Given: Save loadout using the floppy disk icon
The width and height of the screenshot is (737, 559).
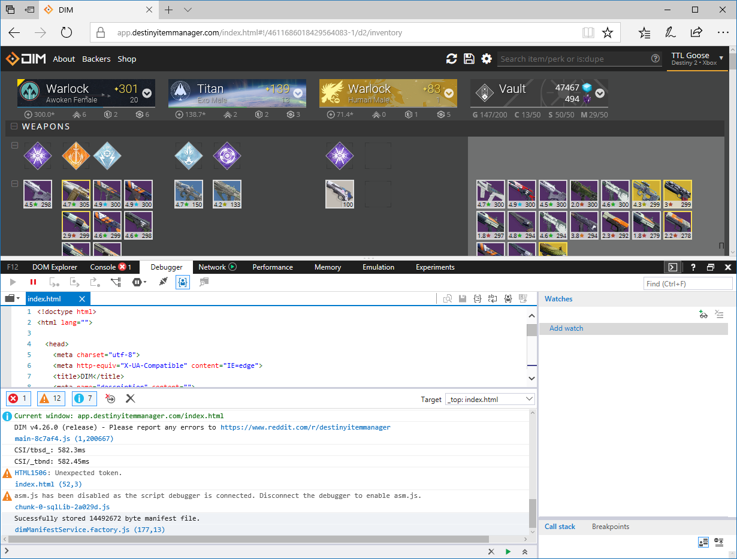Looking at the screenshot, I should point(469,59).
